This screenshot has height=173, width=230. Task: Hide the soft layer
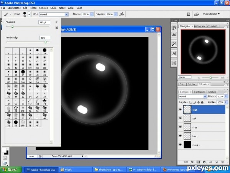[x=180, y=118]
